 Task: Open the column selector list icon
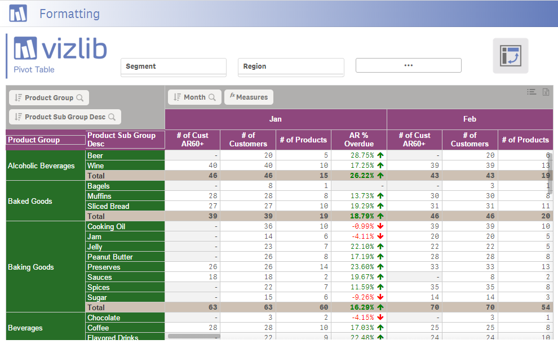532,92
